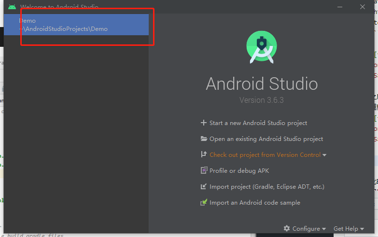Open the Configure dropdown arrow

point(323,229)
